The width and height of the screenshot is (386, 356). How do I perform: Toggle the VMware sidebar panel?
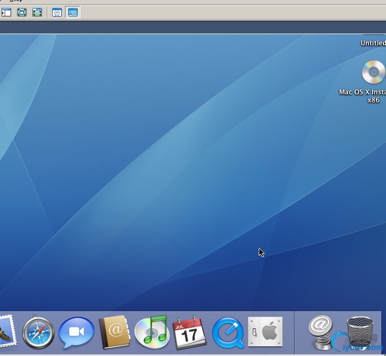tap(6, 12)
